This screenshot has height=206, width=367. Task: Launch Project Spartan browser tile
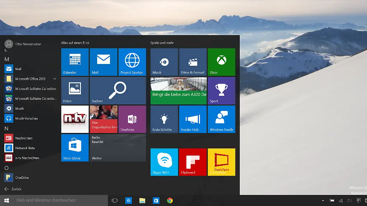[132, 62]
